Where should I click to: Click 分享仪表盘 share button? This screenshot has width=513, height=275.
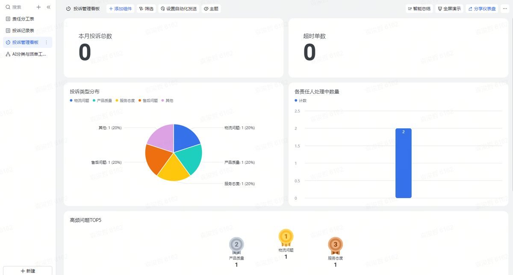point(481,9)
